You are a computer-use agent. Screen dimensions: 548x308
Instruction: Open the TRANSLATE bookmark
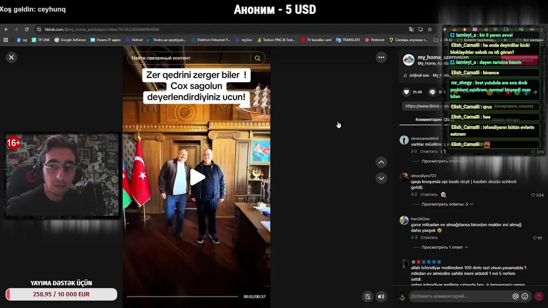click(x=348, y=40)
